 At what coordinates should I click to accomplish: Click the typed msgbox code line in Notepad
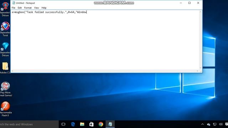pos(49,12)
